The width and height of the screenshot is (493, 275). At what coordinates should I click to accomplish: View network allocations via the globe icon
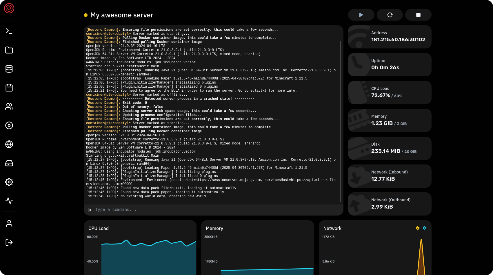[9, 144]
